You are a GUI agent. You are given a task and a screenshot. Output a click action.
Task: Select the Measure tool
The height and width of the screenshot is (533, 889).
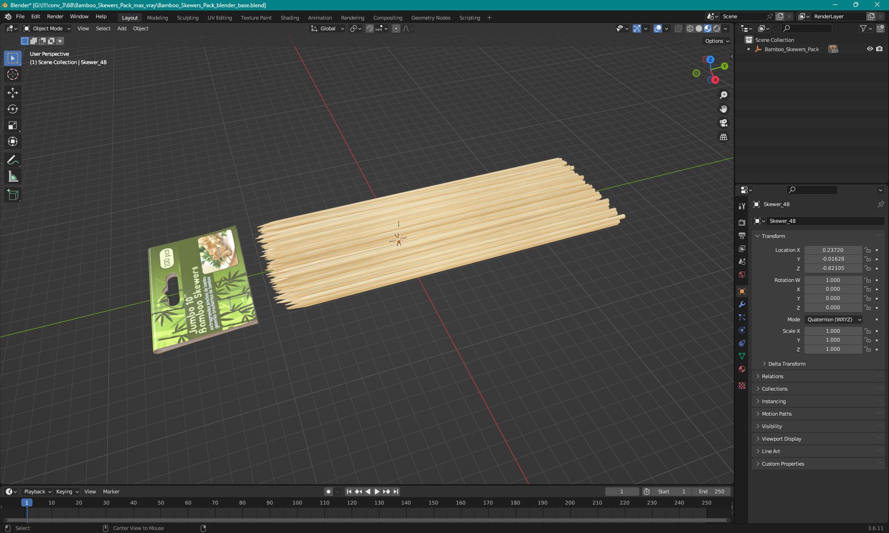pyautogui.click(x=13, y=177)
